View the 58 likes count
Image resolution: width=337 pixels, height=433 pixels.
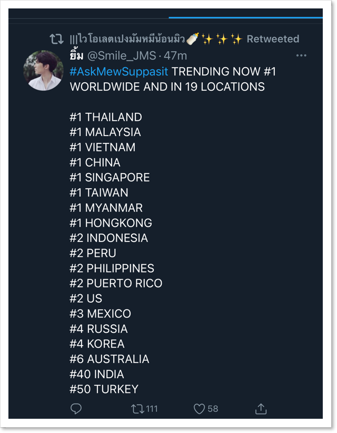213,409
